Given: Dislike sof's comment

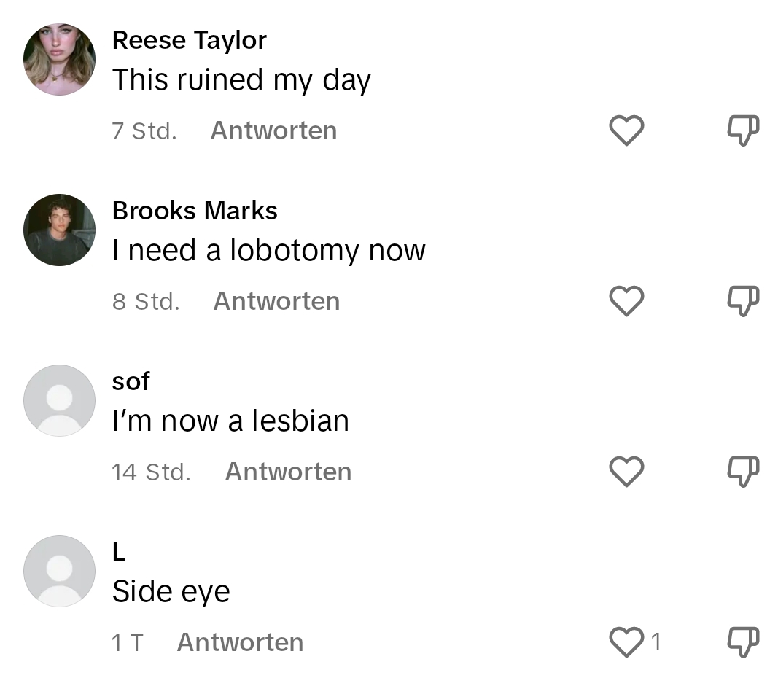Looking at the screenshot, I should coord(743,472).
